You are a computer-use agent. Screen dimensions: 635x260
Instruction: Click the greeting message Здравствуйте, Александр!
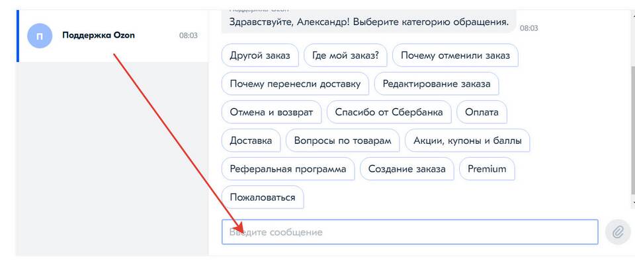[368, 22]
